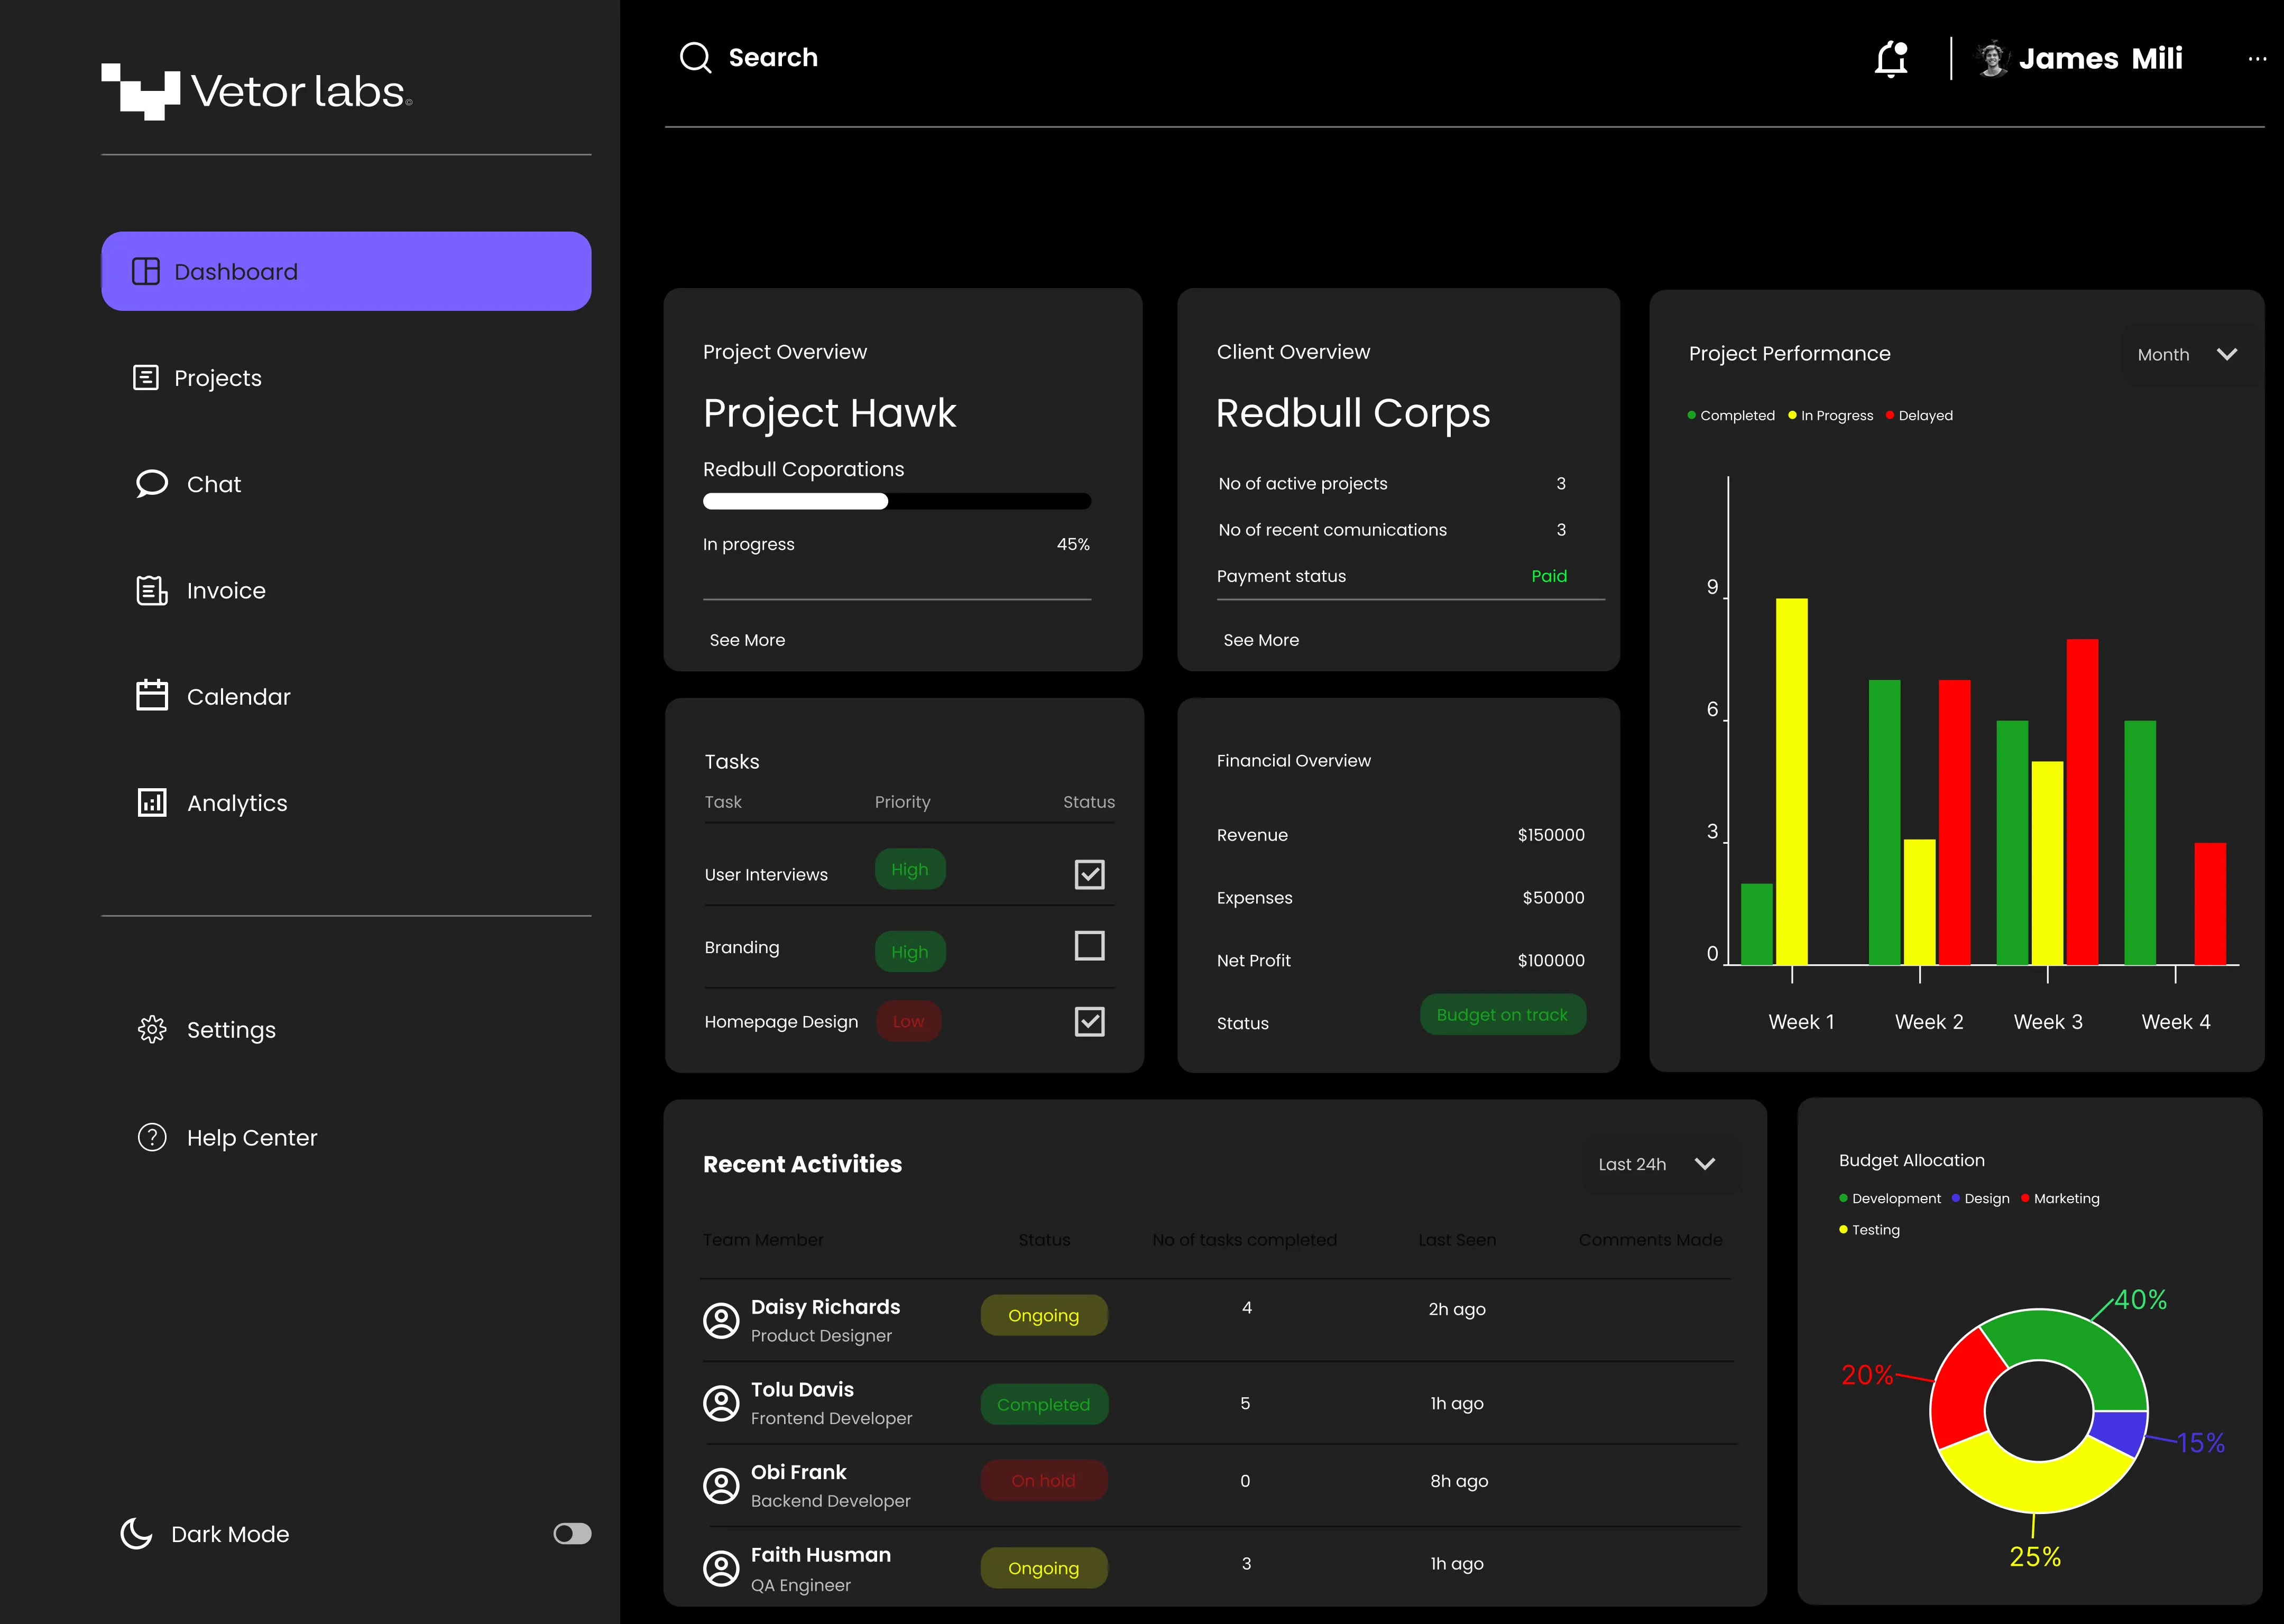
Task: Click the Settings gear icon
Action: (151, 1029)
